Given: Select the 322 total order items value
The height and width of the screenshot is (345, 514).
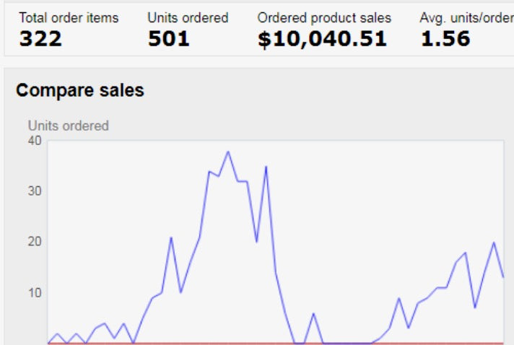Looking at the screenshot, I should pos(40,39).
